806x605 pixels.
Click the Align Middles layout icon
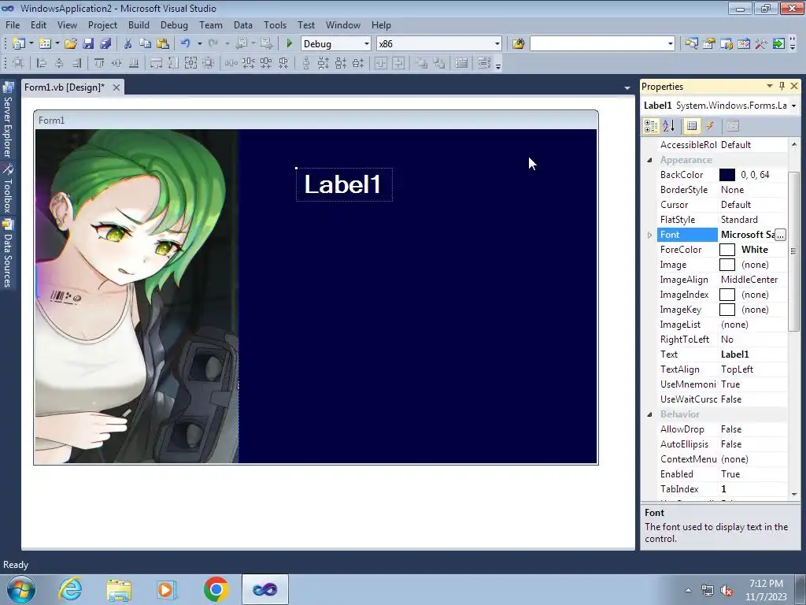tap(116, 63)
